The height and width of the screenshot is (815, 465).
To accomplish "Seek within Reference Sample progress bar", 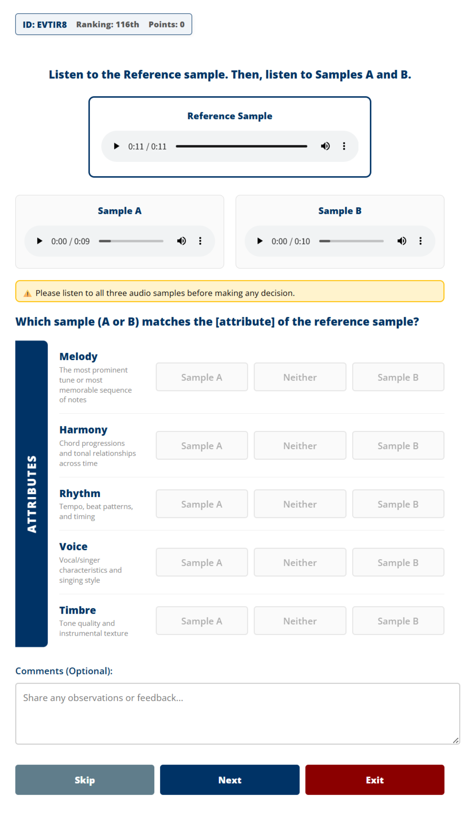I will (x=242, y=146).
